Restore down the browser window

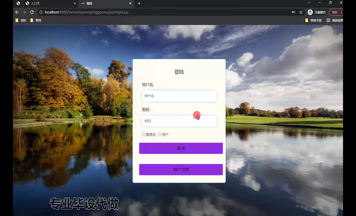point(330,3)
